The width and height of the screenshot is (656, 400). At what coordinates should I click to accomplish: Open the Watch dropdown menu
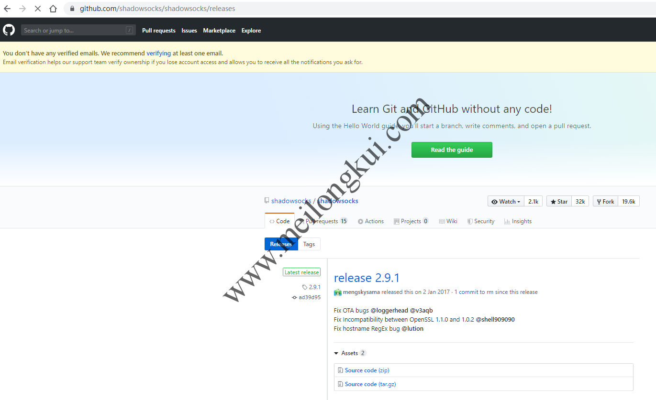pyautogui.click(x=506, y=202)
